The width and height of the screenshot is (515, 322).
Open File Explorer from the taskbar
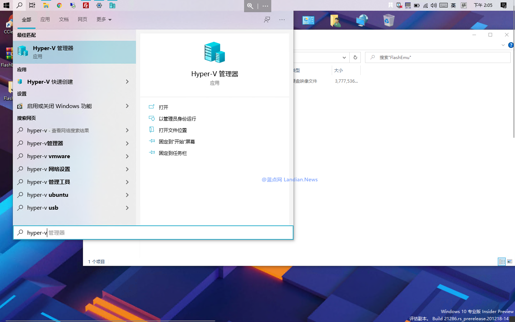(46, 5)
